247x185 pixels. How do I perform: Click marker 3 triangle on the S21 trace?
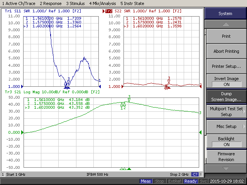[129, 100]
